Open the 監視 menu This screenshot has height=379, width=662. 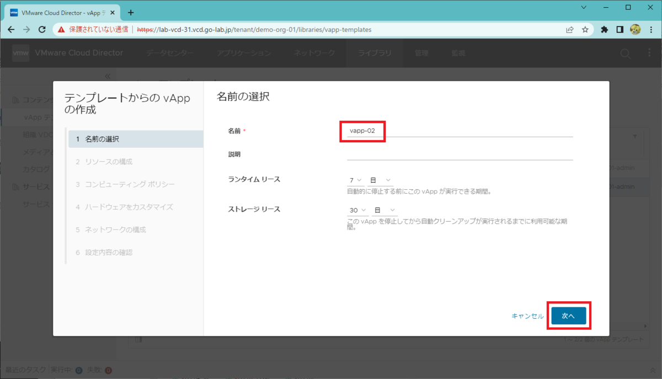click(x=458, y=53)
